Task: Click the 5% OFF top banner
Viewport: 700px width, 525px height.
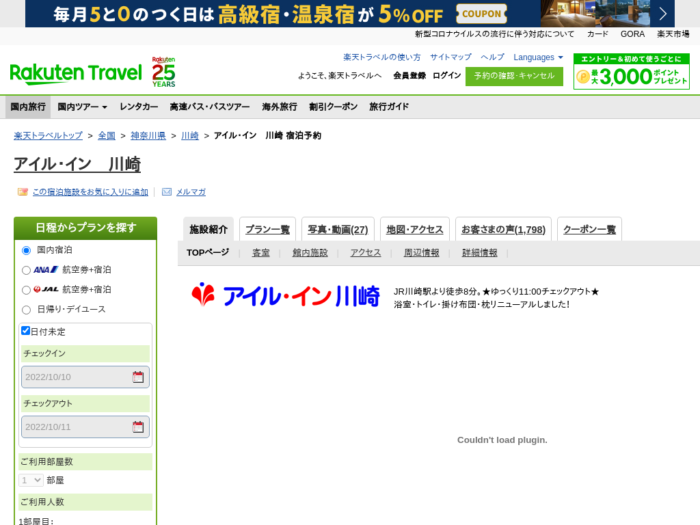Action: tap(350, 14)
